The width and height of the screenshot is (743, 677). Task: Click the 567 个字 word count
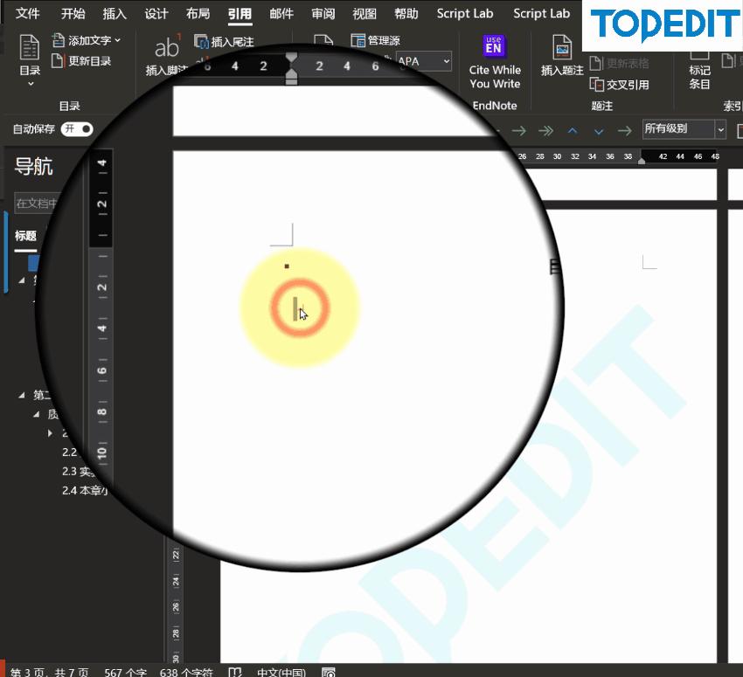tap(125, 673)
